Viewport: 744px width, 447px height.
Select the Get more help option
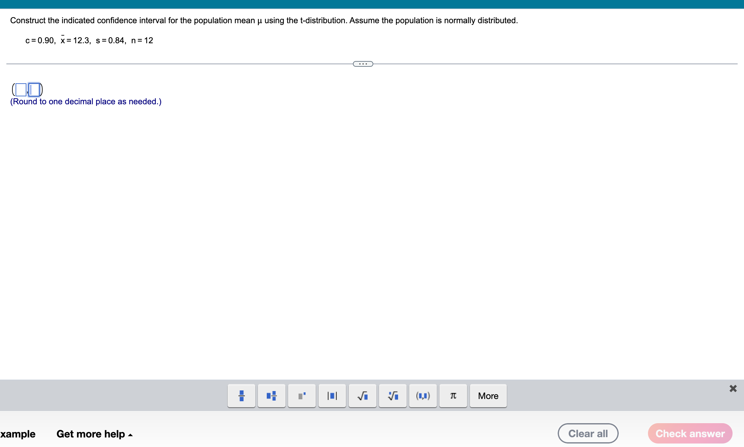click(91, 434)
